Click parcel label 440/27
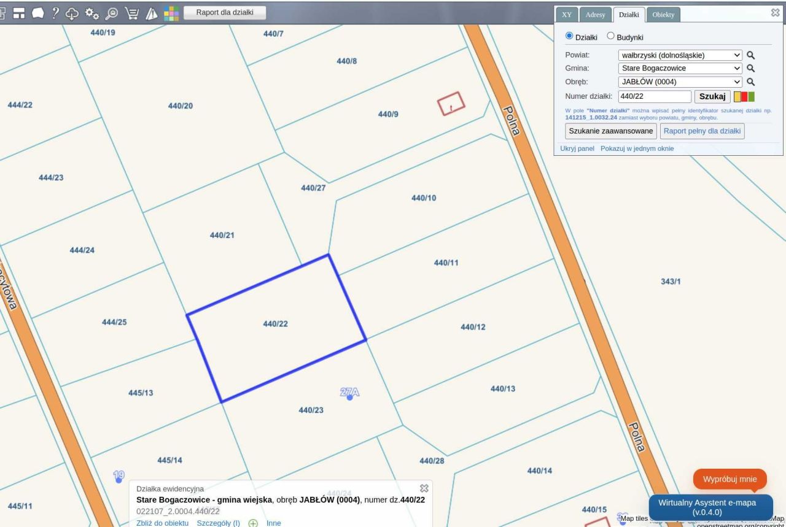Screen dimensions: 786x527 tap(313, 188)
